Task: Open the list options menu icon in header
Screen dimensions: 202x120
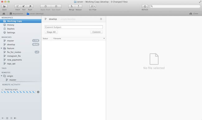Action: [x=101, y=19]
